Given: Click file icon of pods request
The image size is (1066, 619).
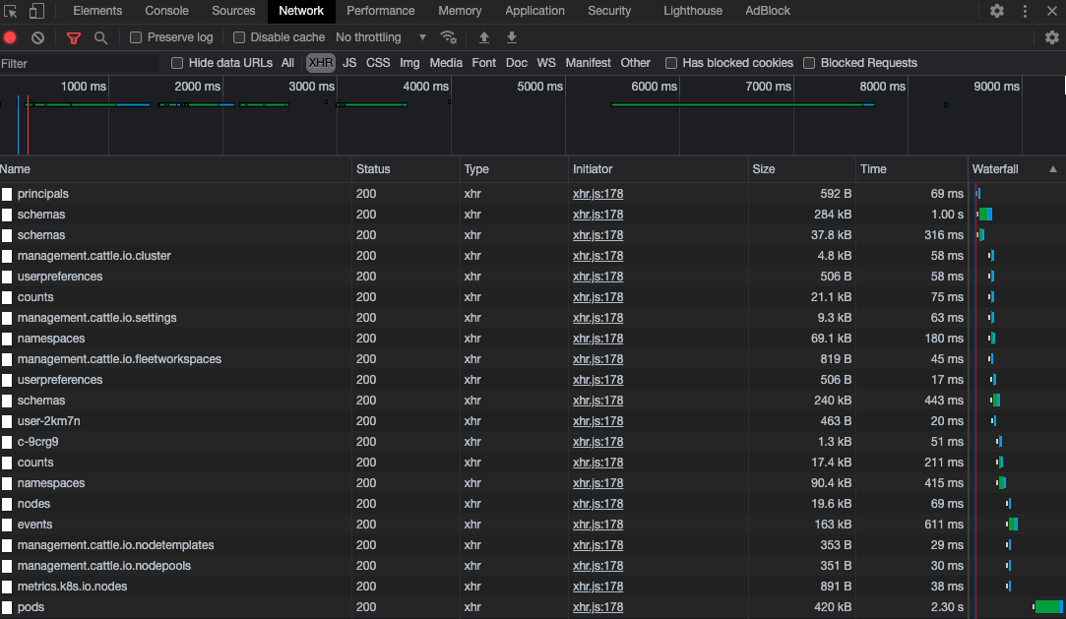Looking at the screenshot, I should (7, 607).
